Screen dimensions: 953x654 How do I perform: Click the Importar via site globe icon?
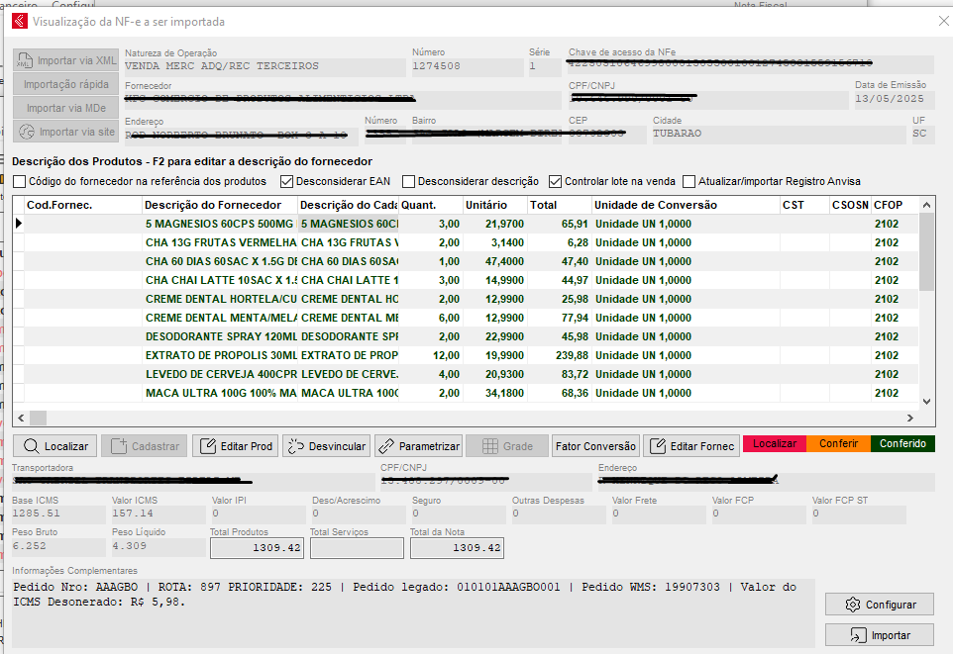[x=27, y=132]
